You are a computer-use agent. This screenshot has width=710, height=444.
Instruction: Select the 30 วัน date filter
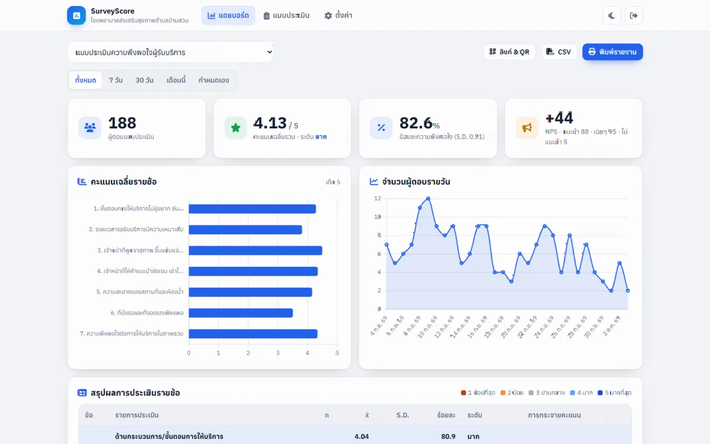[145, 80]
